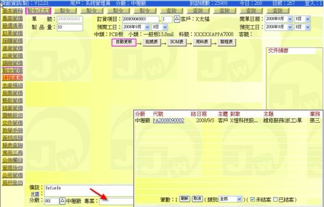Click the triangle lookup icon beside 分廠 001
This screenshot has height=207, width=324.
(62, 200)
